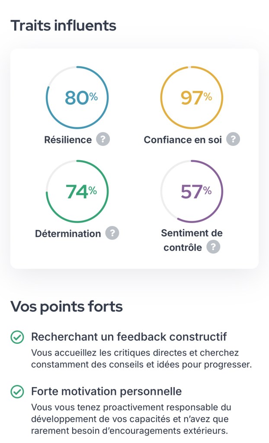Click the description about accepting direct criticism
269x443 pixels.
click(141, 359)
